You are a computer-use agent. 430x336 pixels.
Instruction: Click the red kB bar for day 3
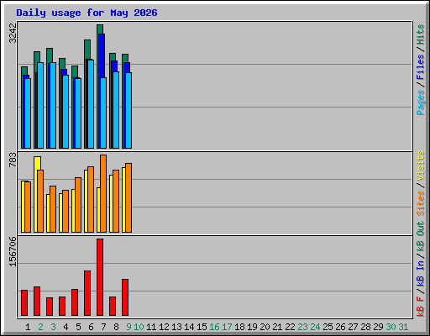pos(50,307)
